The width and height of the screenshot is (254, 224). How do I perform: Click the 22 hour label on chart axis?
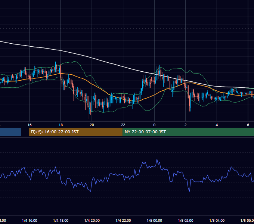(x=123, y=125)
